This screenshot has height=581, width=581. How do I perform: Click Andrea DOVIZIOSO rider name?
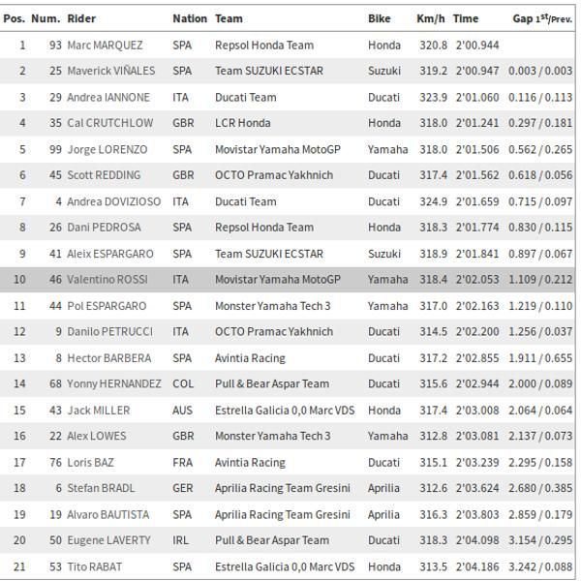pyautogui.click(x=114, y=201)
